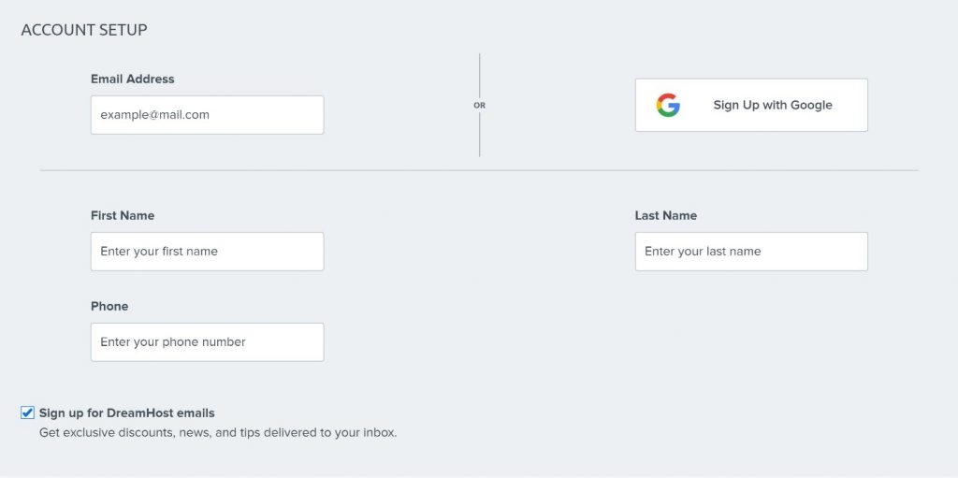Click the OR divider text
Image resolution: width=958 pixels, height=478 pixels.
coord(480,105)
